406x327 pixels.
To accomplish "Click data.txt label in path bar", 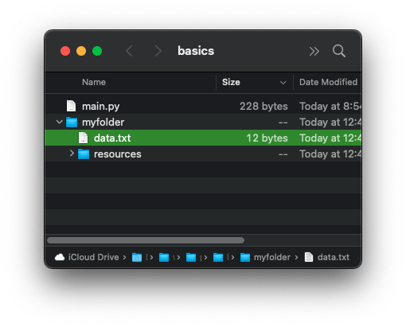I will (x=334, y=257).
